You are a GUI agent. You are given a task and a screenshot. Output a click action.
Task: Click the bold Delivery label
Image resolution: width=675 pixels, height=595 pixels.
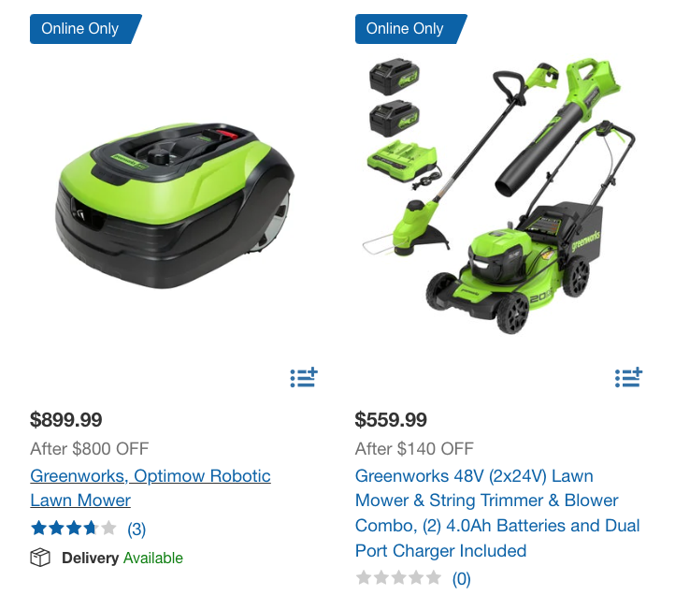[x=91, y=558]
